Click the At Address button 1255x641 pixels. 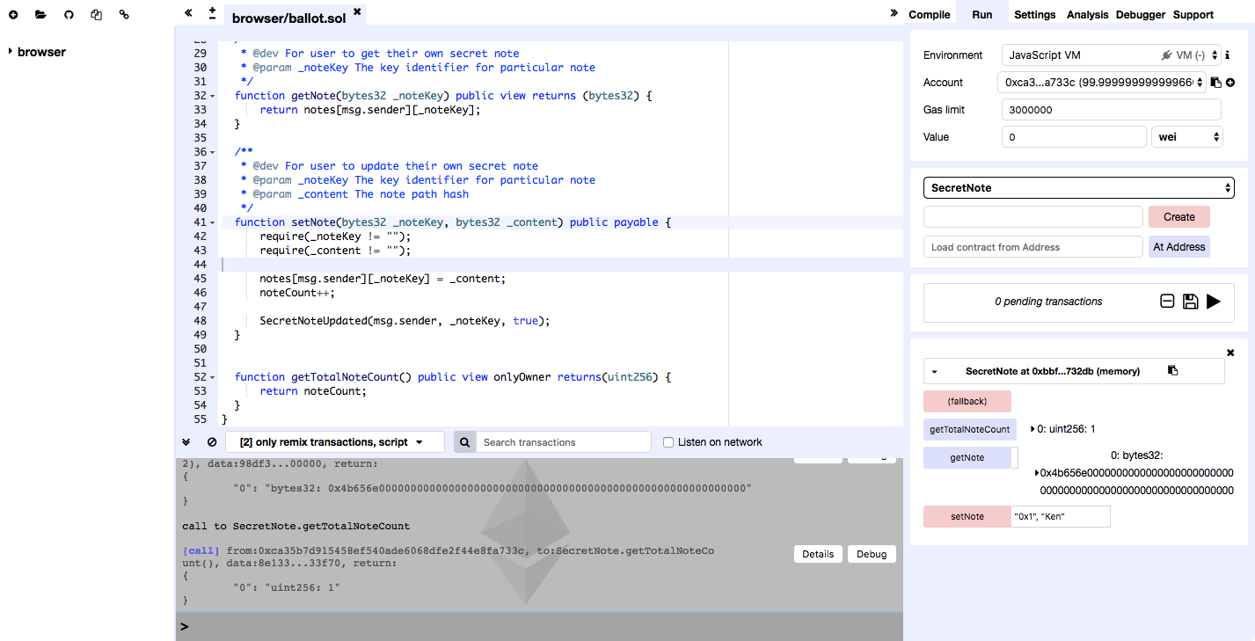[x=1179, y=247]
